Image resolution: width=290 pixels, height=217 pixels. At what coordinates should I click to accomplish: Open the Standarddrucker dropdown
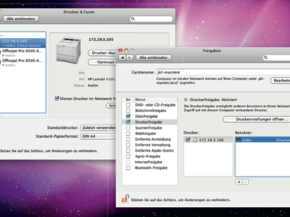[99, 128]
